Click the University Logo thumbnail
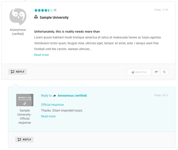 pyautogui.click(x=25, y=100)
